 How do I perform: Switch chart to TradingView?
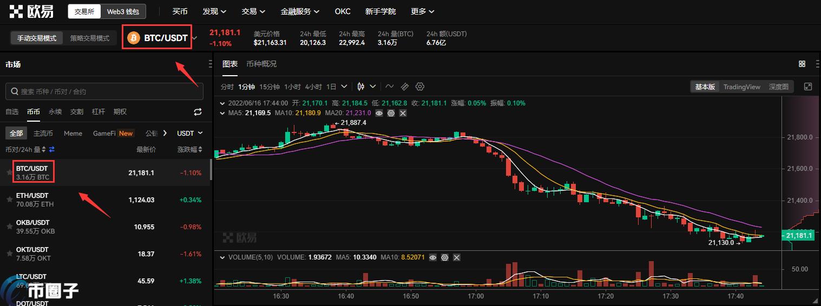[742, 87]
